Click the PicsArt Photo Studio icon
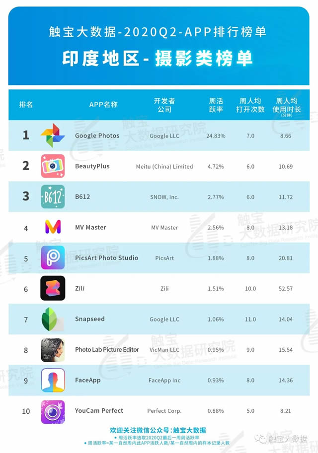The image size is (318, 453). click(x=52, y=258)
